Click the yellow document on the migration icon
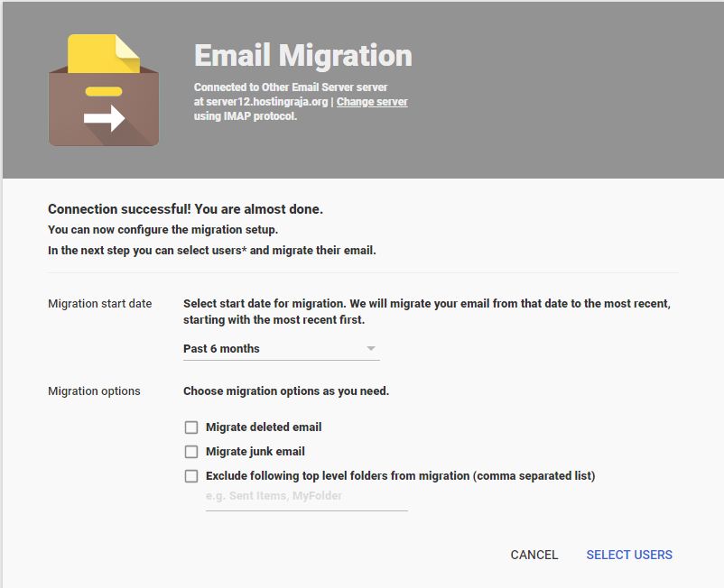This screenshot has height=588, width=724. click(x=104, y=53)
